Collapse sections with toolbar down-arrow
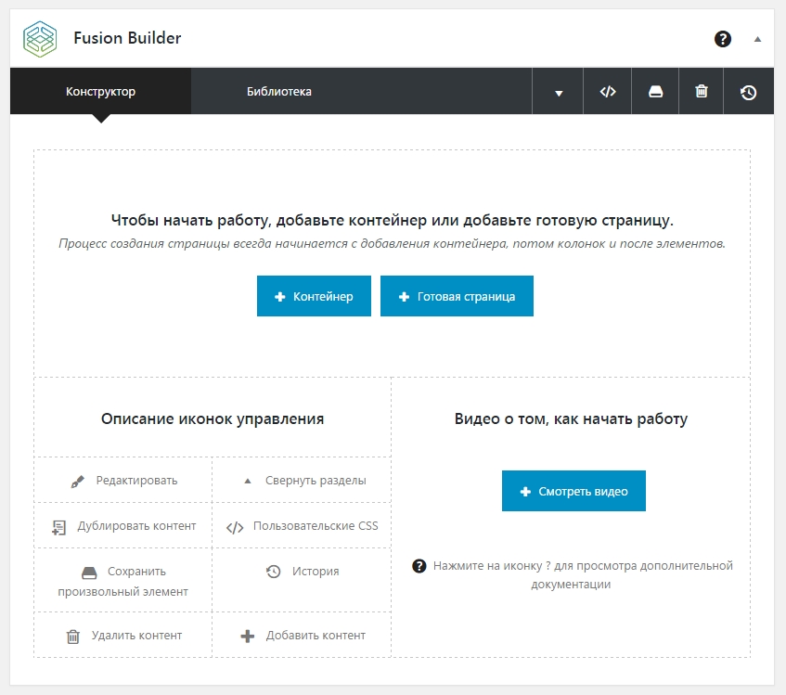786x695 pixels. click(559, 93)
